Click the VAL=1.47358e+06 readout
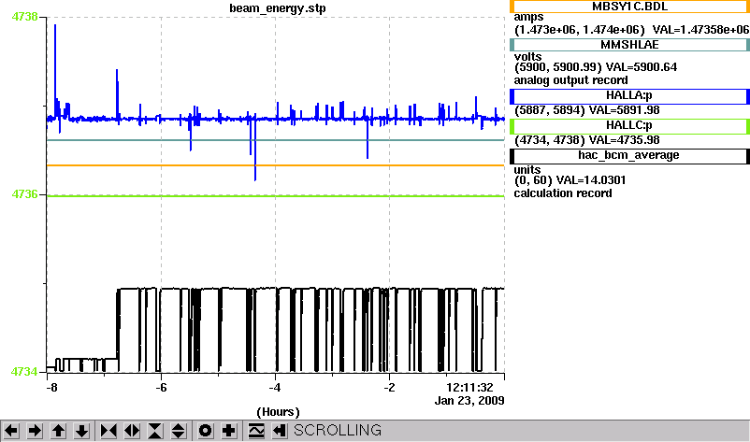750x442 pixels. [700, 30]
